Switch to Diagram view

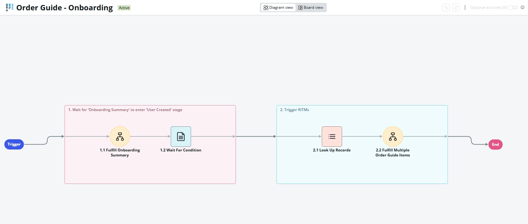click(278, 8)
